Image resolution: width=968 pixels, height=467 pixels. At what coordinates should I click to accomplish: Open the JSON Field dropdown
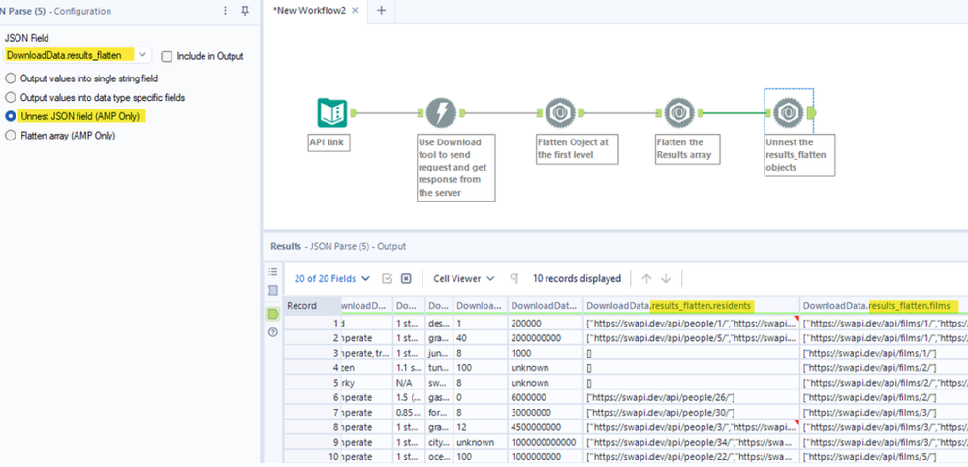78,55
